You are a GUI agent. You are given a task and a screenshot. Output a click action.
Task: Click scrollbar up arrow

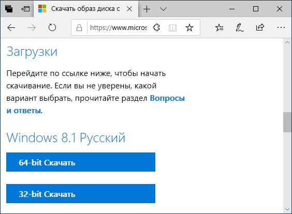[287, 42]
